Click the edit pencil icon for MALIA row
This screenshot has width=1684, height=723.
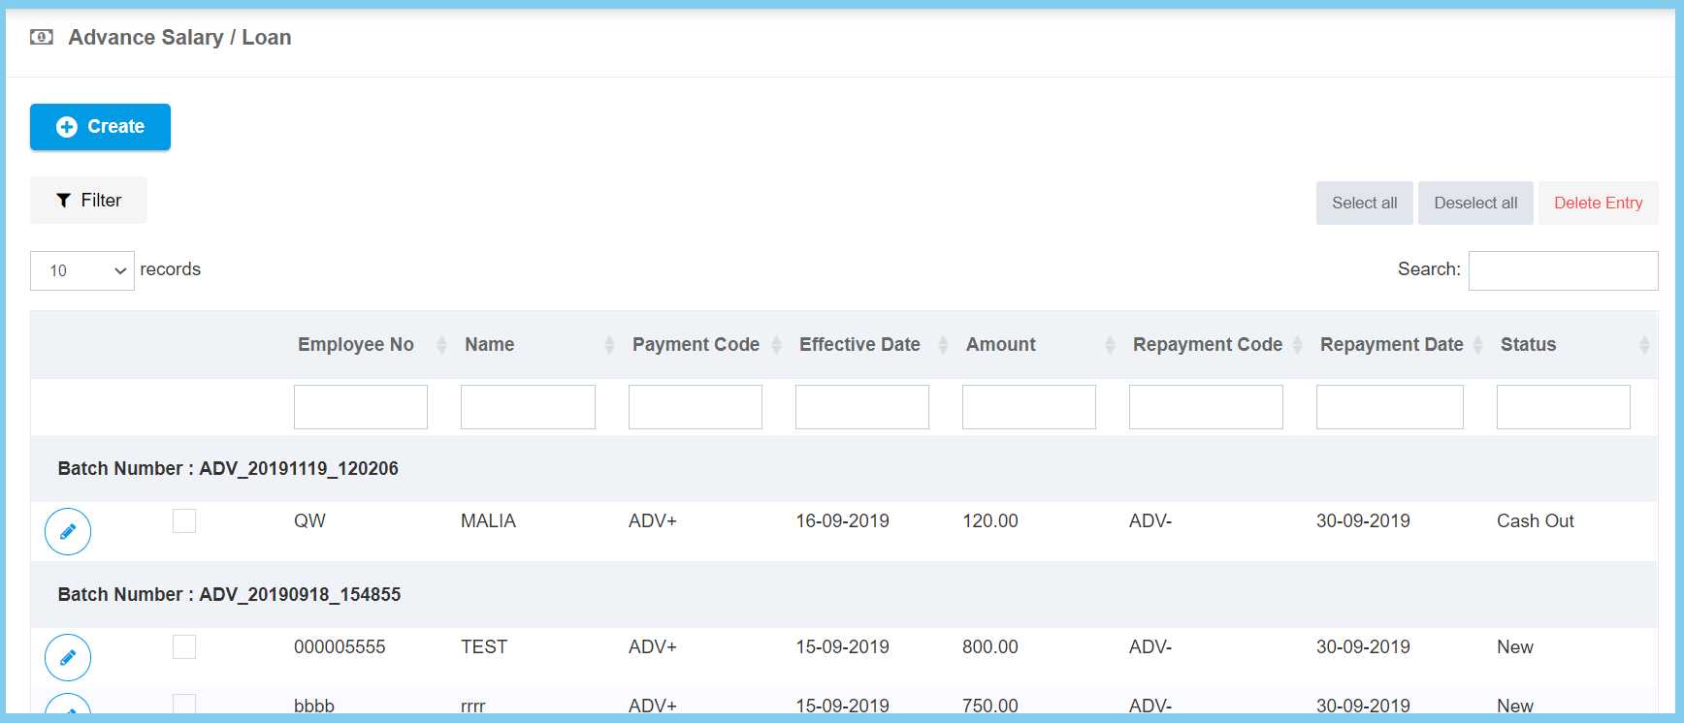tap(68, 531)
